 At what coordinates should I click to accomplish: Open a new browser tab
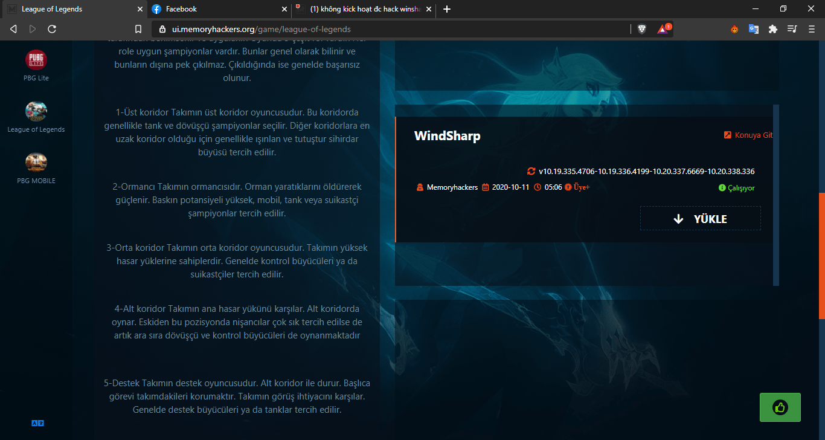pos(447,9)
